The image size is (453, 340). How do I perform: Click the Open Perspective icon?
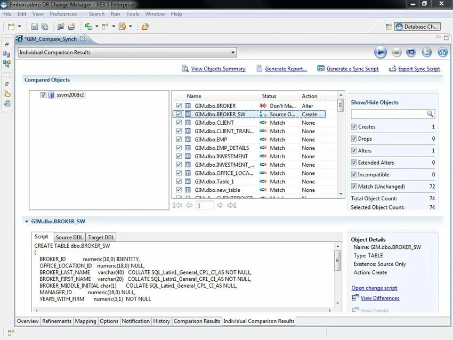tap(389, 27)
